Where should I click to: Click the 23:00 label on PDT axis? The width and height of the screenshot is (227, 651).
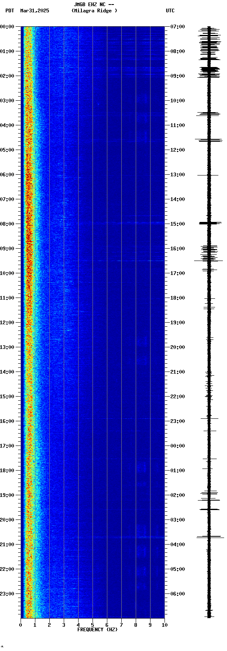[7, 594]
